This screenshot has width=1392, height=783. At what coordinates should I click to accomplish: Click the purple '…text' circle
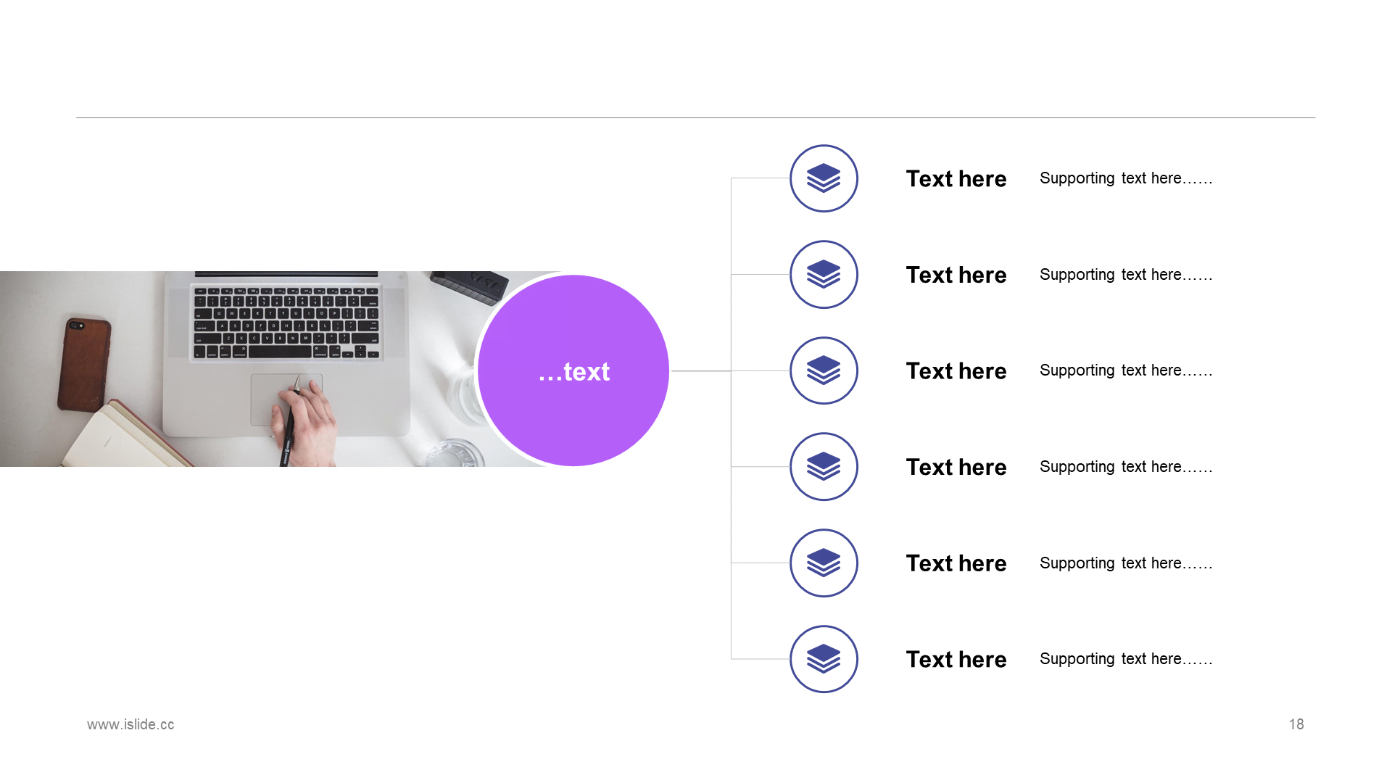[x=573, y=370]
